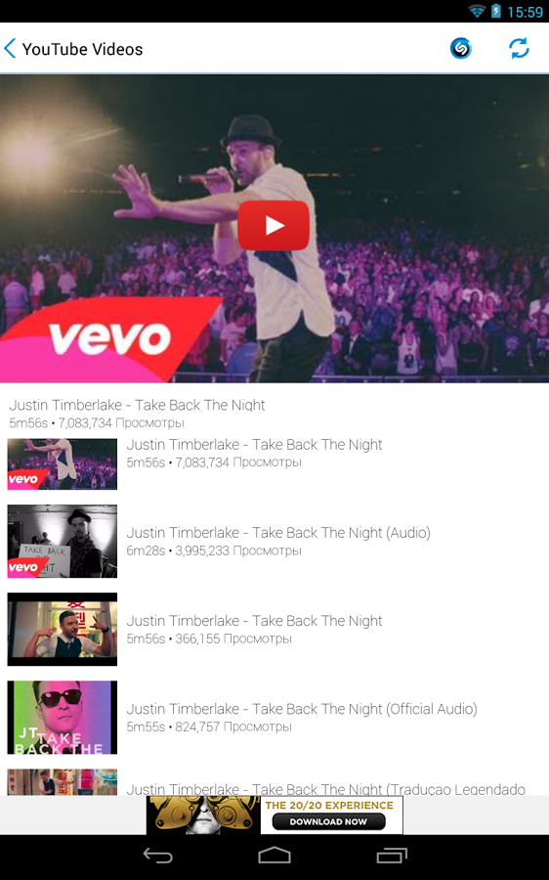Check the battery icon in the status bar
The height and width of the screenshot is (880, 549).
[x=495, y=11]
